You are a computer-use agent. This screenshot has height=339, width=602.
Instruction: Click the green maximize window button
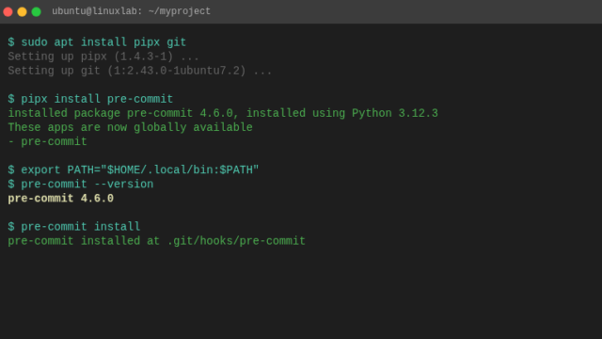[36, 11]
